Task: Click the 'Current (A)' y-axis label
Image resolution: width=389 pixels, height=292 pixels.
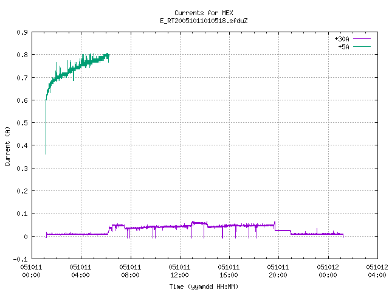Action: point(7,146)
